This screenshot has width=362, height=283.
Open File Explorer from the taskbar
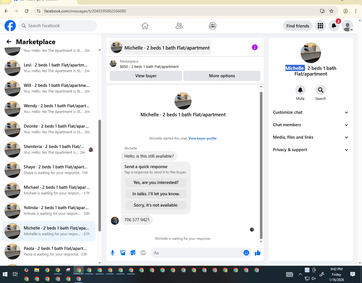[36, 270]
